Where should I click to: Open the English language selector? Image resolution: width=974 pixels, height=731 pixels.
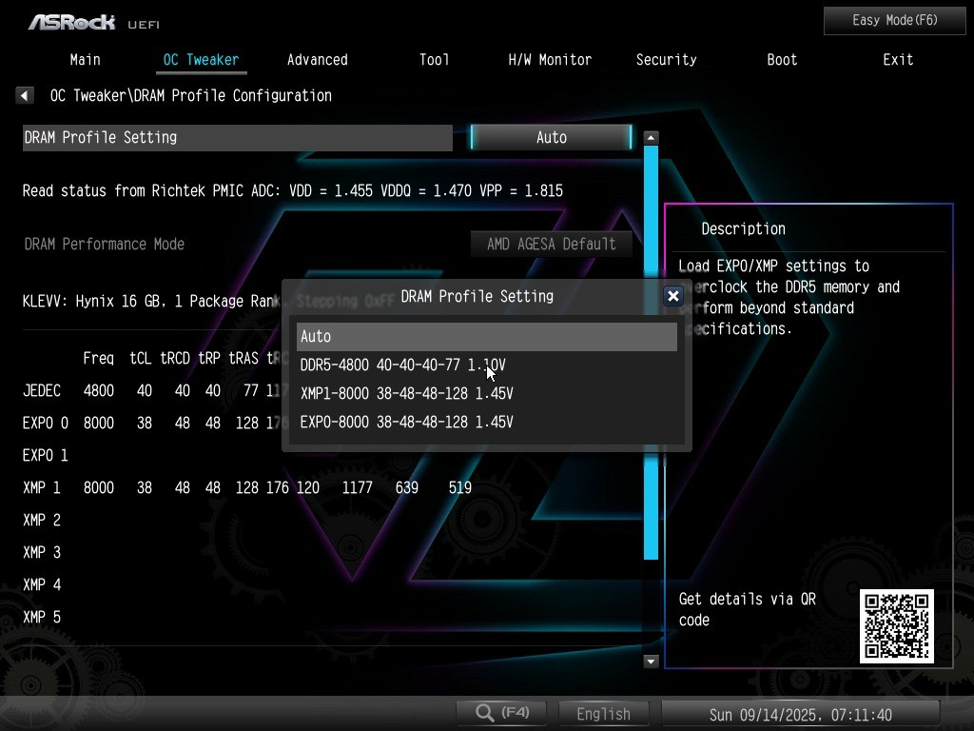tap(603, 713)
